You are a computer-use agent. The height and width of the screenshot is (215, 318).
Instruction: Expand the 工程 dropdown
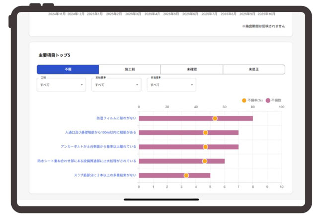click(62, 85)
